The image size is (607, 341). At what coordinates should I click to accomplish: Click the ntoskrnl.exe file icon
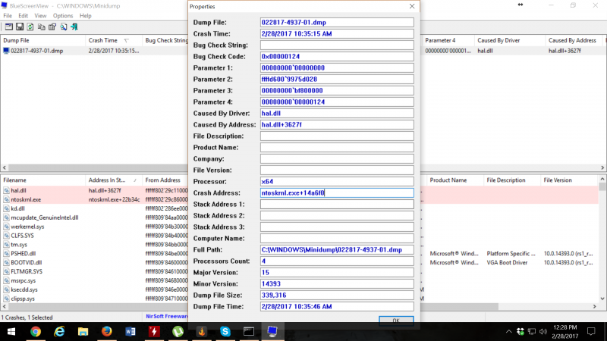point(7,199)
